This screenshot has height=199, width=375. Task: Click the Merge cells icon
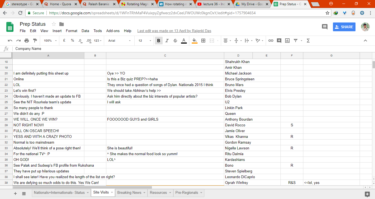212,41
